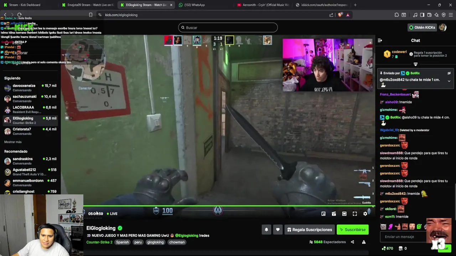Open sandraskins recommended channel
The height and width of the screenshot is (256, 456).
coord(30,161)
